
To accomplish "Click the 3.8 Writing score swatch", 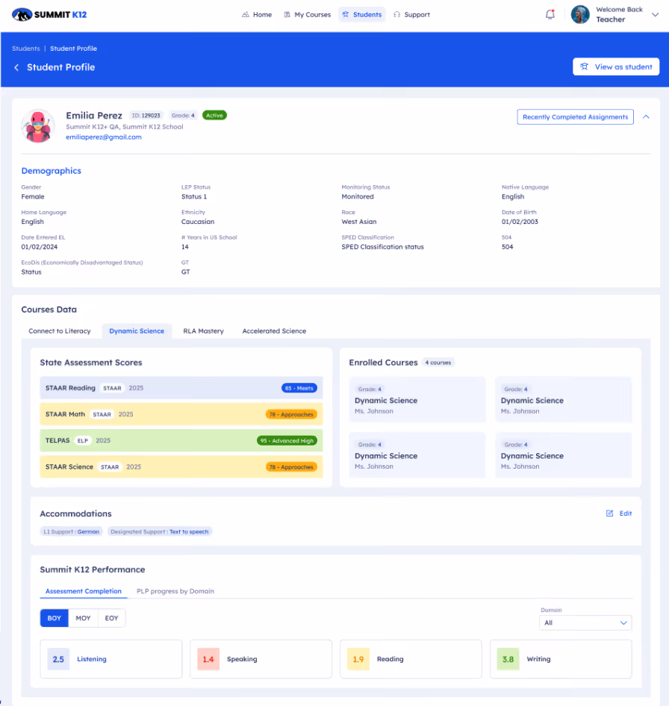I will (x=508, y=659).
